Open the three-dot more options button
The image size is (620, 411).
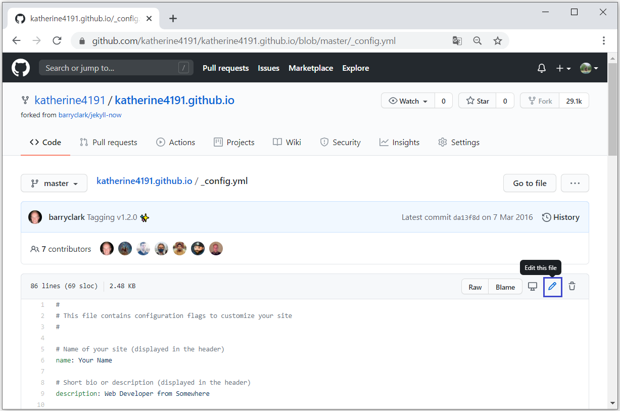point(575,183)
